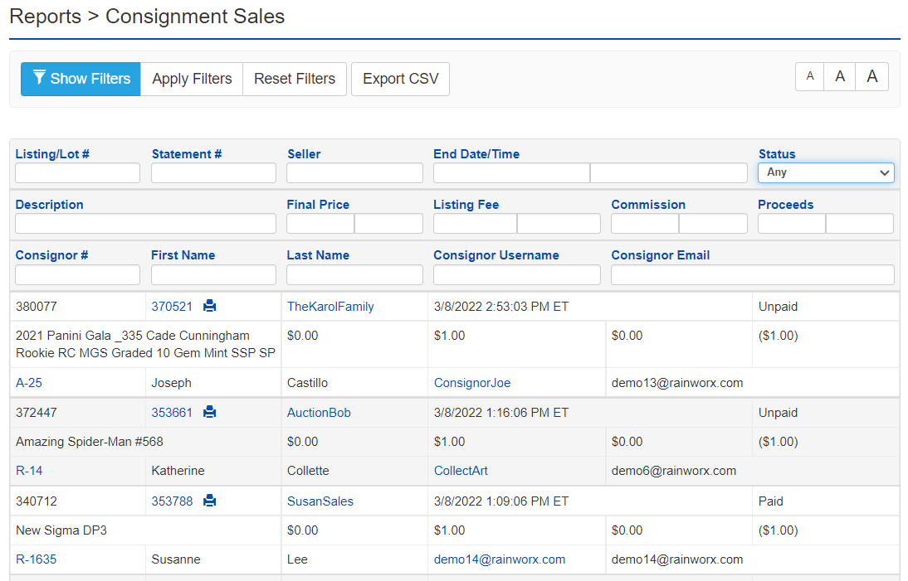Viewport: 908px width, 581px height.
Task: Open ConsignorJoe username link
Action: (472, 383)
